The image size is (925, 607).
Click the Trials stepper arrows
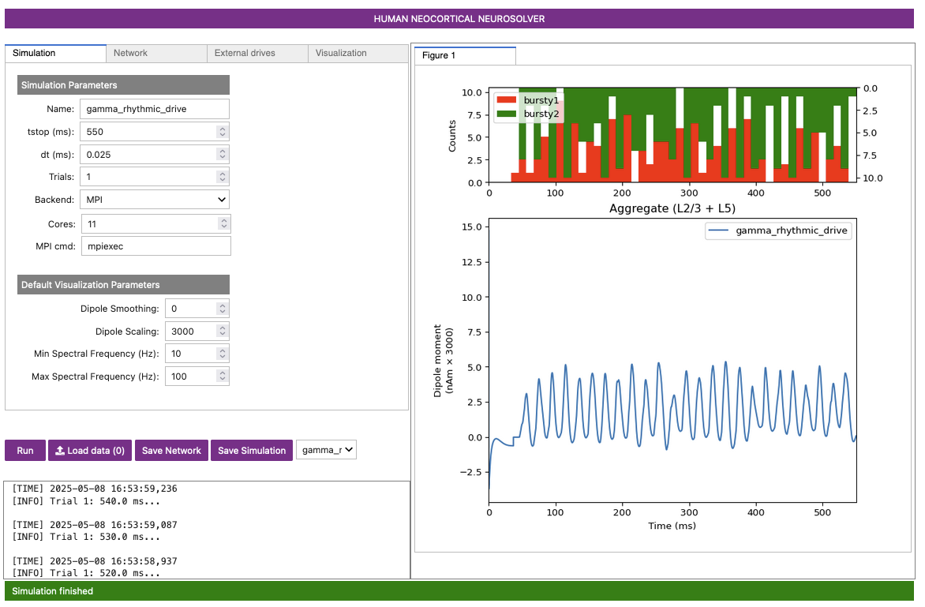[x=223, y=177]
